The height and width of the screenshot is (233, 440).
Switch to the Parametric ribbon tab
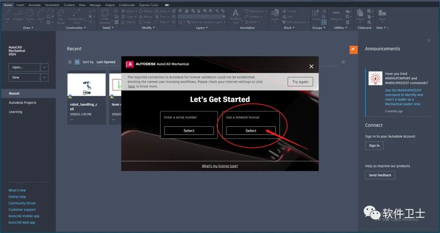52,5
